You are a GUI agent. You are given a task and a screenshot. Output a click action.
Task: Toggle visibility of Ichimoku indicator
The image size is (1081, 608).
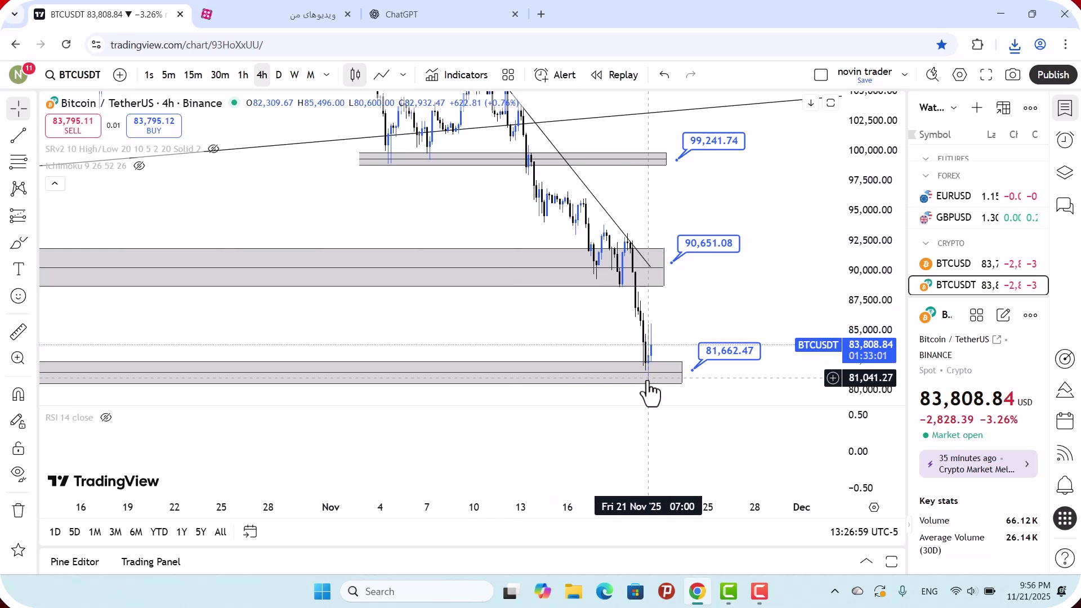tap(139, 166)
